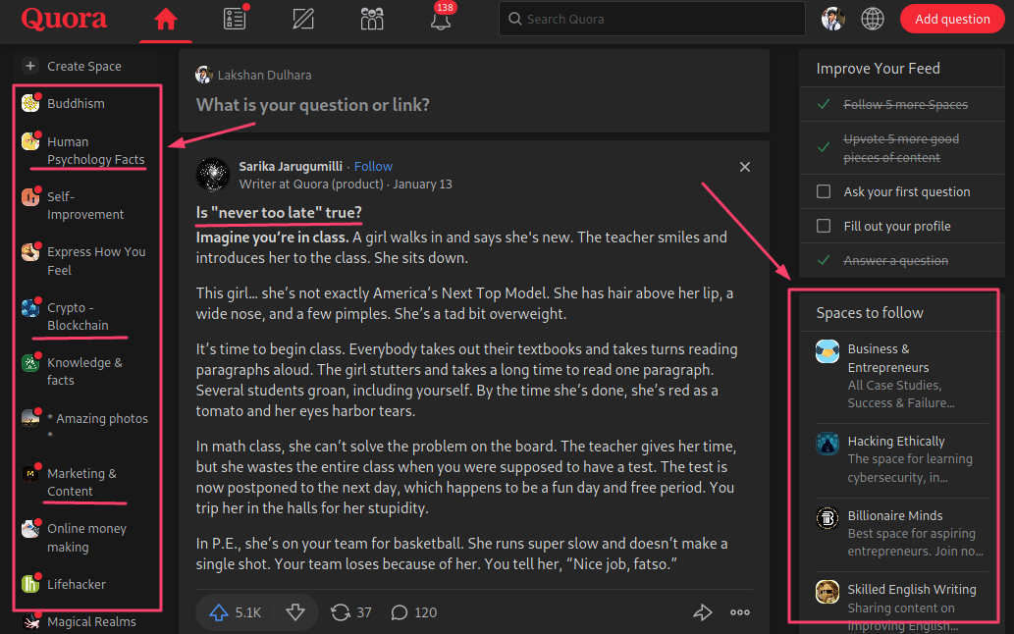
Task: Click the 'Improve Your Feed' heading
Action: pos(878,69)
